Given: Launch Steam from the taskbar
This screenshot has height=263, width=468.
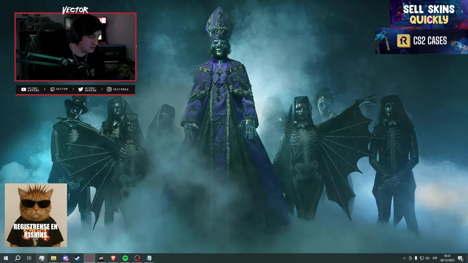Looking at the screenshot, I should pos(77,258).
